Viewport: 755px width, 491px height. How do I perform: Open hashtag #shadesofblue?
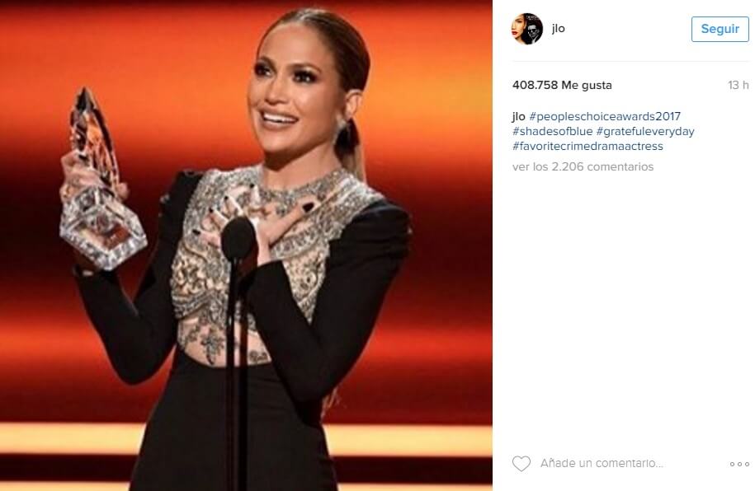point(552,131)
